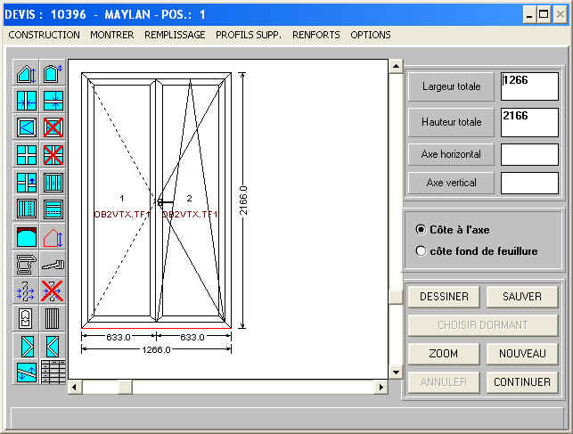This screenshot has width=573, height=434.
Task: Open the REMPLISSAGE menu
Action: (x=175, y=35)
